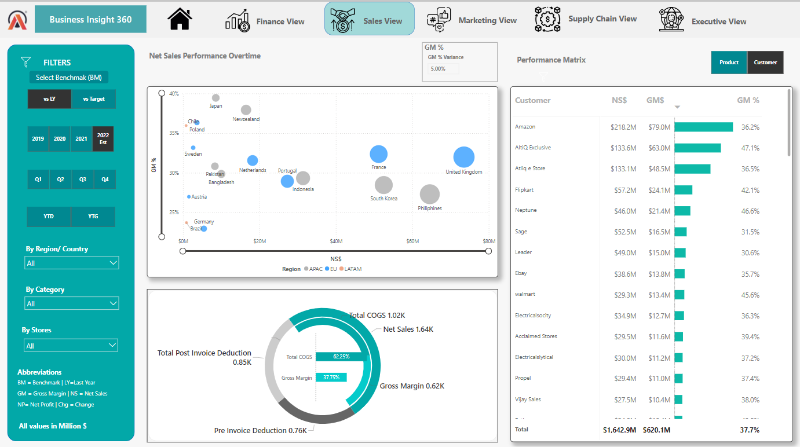Switch Performance Matrix to Product
The width and height of the screenshot is (800, 447).
click(729, 63)
